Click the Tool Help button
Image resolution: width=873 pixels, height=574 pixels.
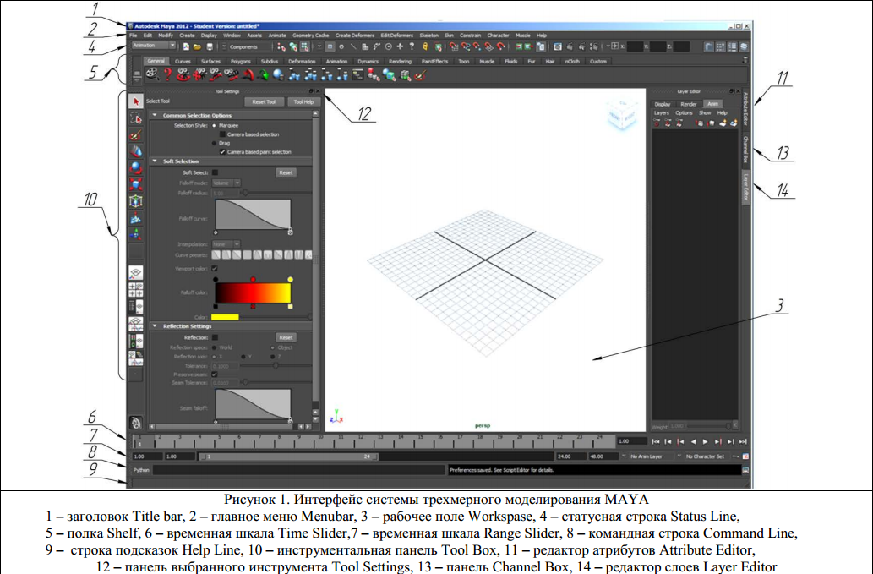303,102
